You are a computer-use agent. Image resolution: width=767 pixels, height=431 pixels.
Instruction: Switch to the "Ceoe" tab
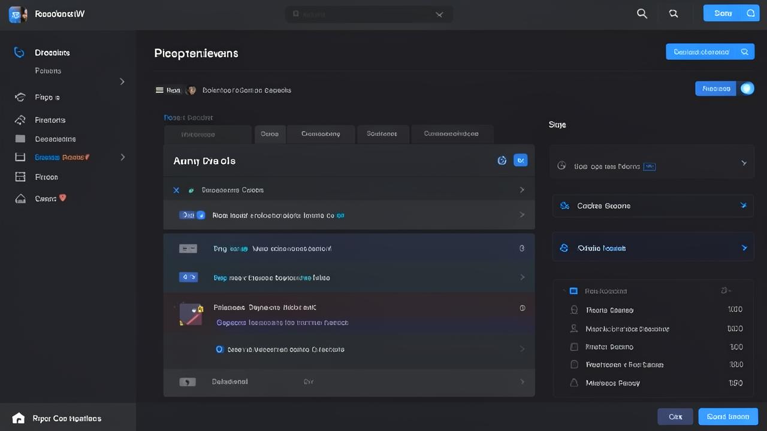coord(270,134)
